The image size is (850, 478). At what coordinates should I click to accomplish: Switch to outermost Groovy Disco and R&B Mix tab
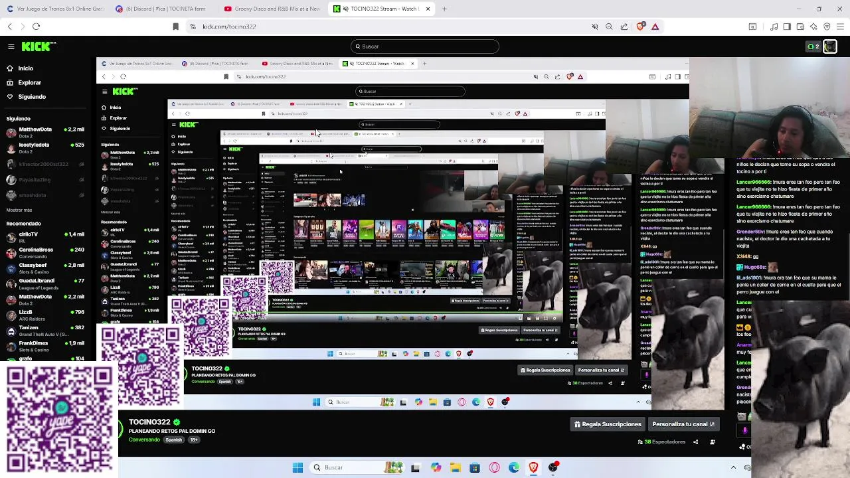(272, 9)
